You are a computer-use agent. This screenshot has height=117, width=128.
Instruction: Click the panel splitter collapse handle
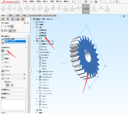point(31,70)
